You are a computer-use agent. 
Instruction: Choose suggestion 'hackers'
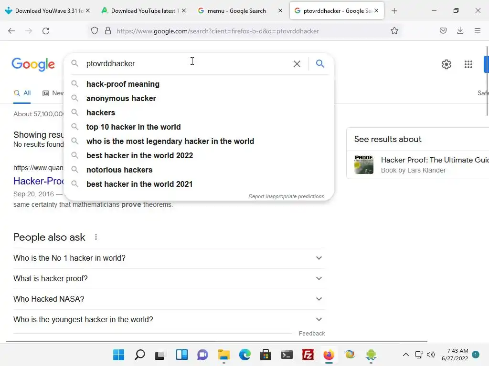click(x=199, y=112)
